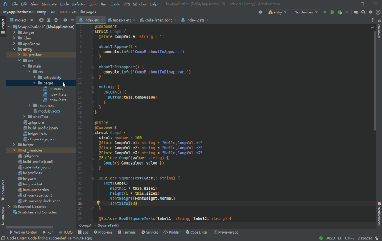Open the Problems tool window

[103, 232]
